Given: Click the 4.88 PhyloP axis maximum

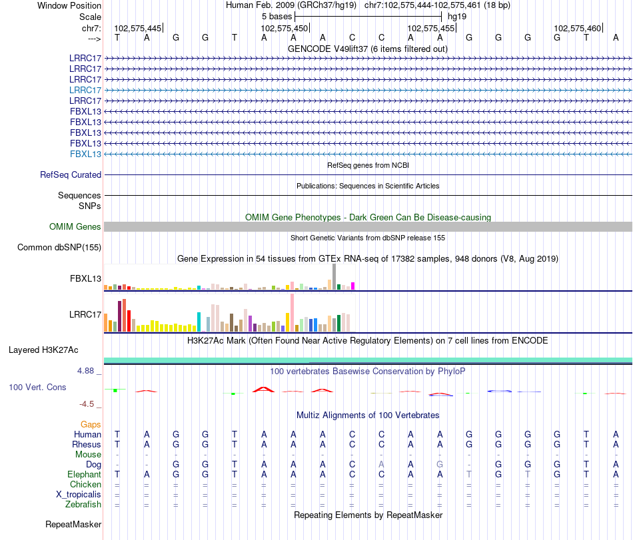Looking at the screenshot, I should [x=85, y=371].
